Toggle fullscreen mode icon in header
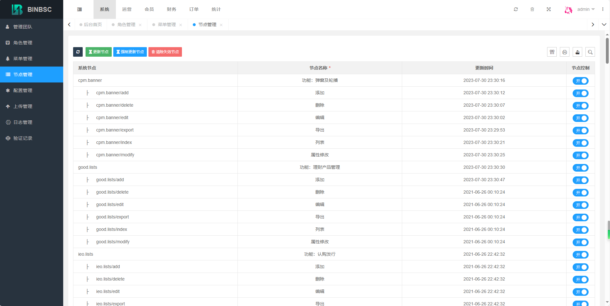Viewport: 610px width, 306px height. click(549, 9)
